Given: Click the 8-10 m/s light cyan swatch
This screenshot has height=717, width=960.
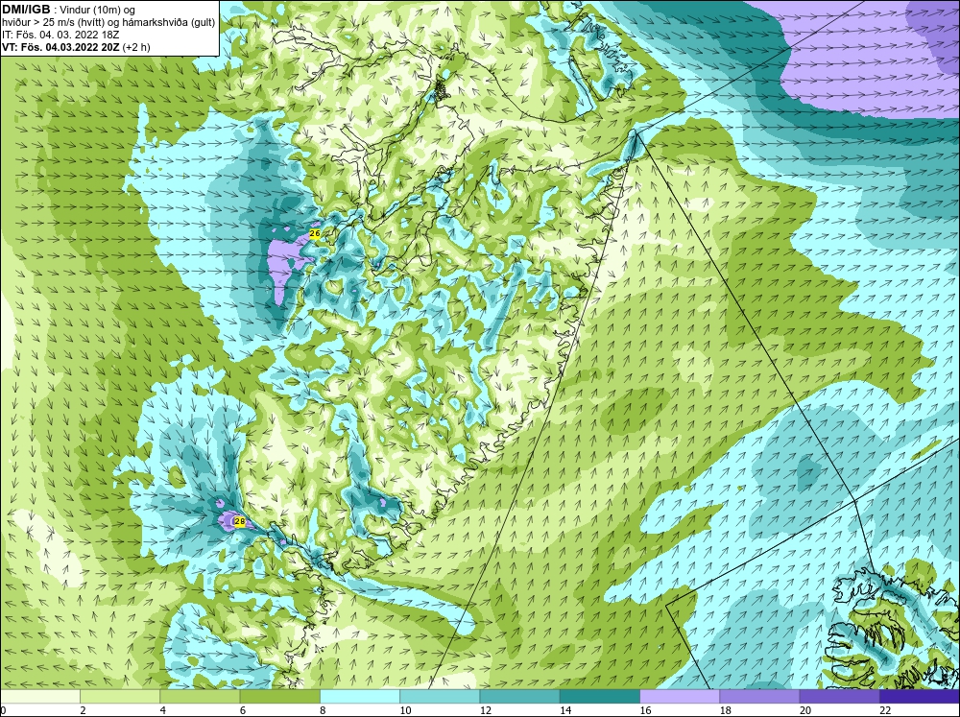Looking at the screenshot, I should click(x=360, y=696).
